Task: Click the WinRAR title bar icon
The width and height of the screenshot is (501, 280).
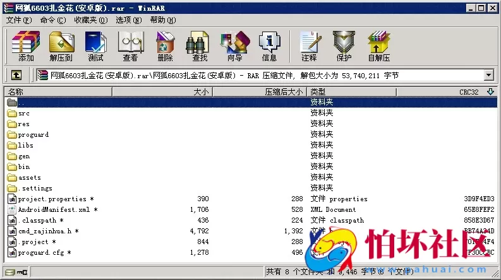Action: coord(8,8)
